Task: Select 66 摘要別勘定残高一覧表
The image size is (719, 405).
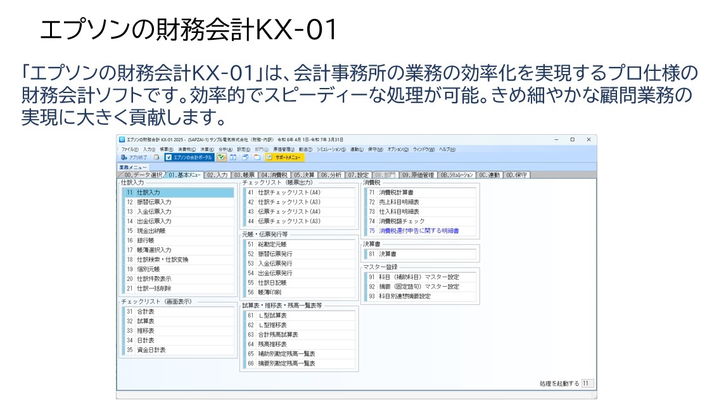Action: [x=300, y=363]
